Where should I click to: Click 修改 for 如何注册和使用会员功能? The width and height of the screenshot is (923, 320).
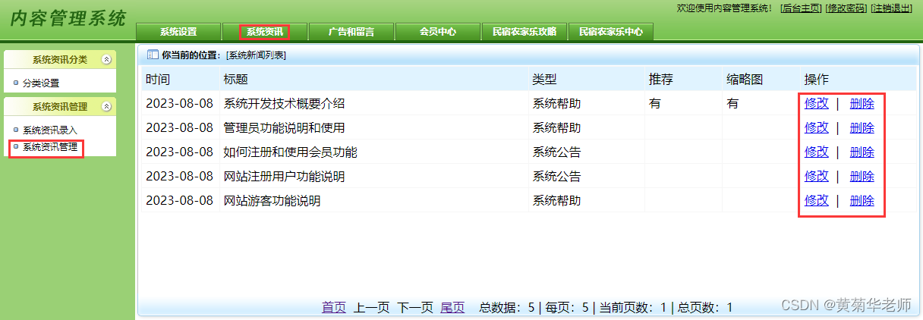coord(817,152)
